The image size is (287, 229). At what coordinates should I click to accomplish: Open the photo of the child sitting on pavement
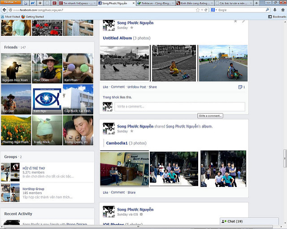(x=174, y=63)
